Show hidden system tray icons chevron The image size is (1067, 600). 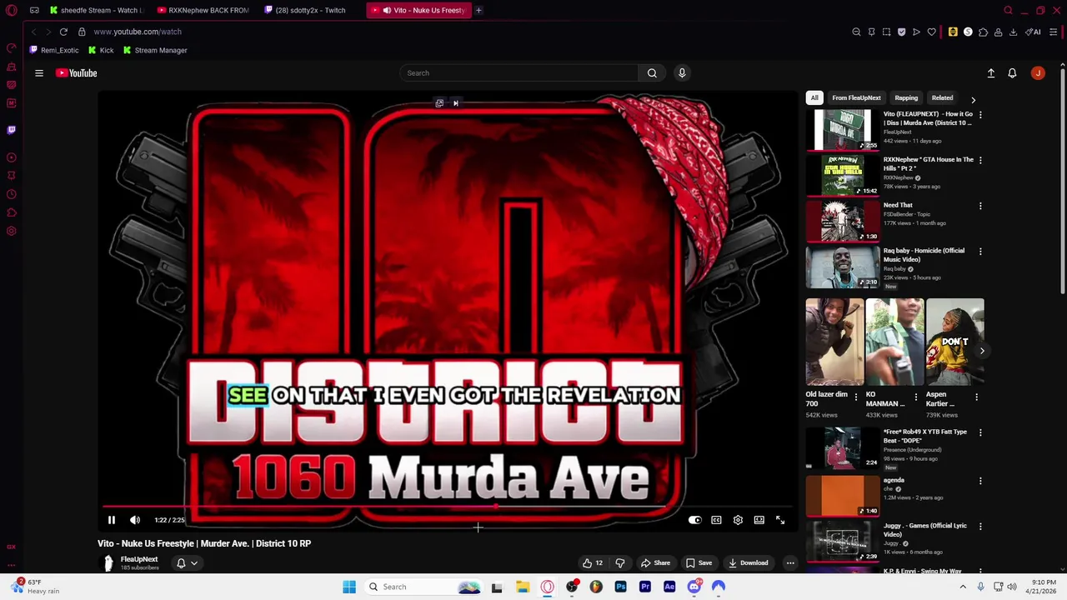[x=963, y=587]
